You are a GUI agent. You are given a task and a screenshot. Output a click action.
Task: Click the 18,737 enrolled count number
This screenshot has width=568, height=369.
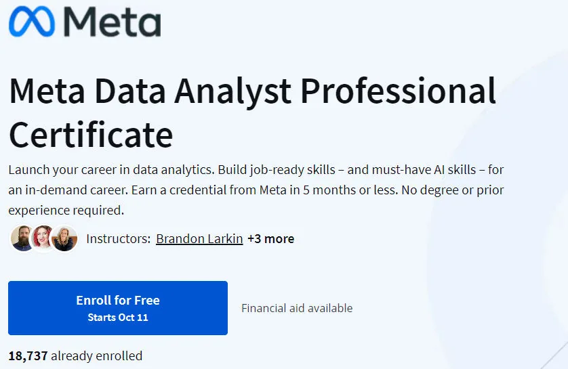[x=28, y=355]
